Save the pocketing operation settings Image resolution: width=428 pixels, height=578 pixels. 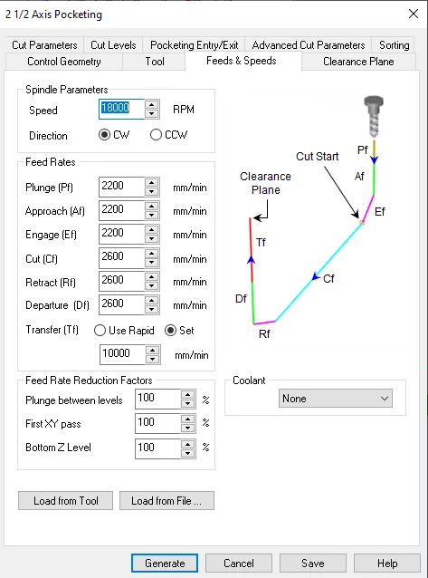click(x=313, y=564)
